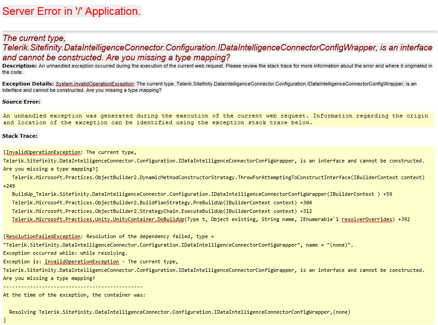The height and width of the screenshot is (325, 438).
Task: Click the Description label
Action: pyautogui.click(x=14, y=65)
